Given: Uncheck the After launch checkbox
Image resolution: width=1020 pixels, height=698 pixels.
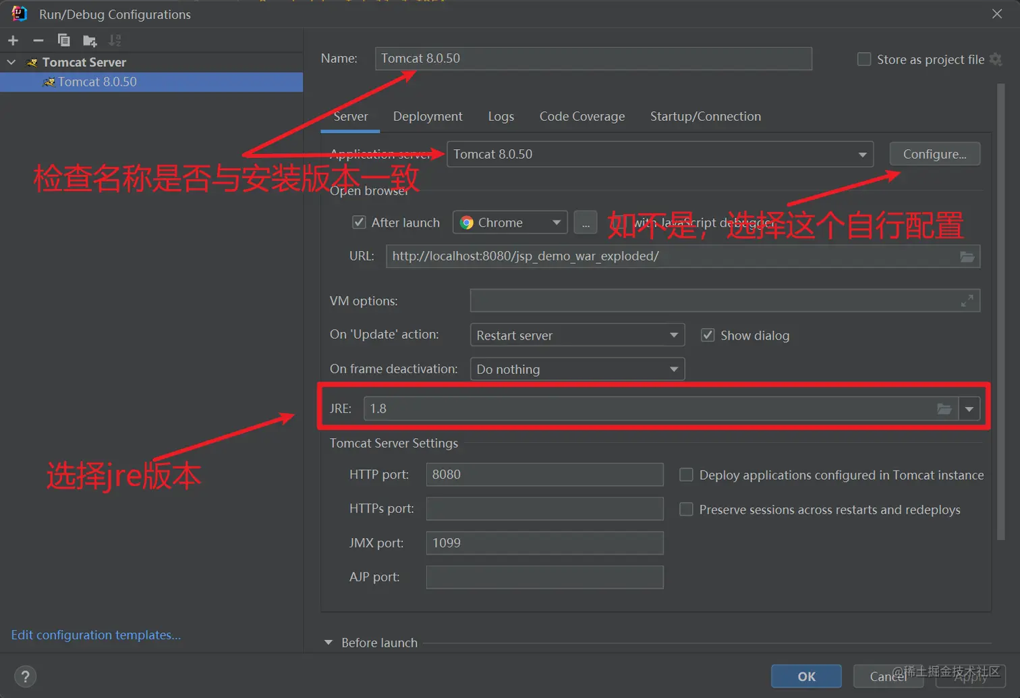Looking at the screenshot, I should tap(360, 222).
